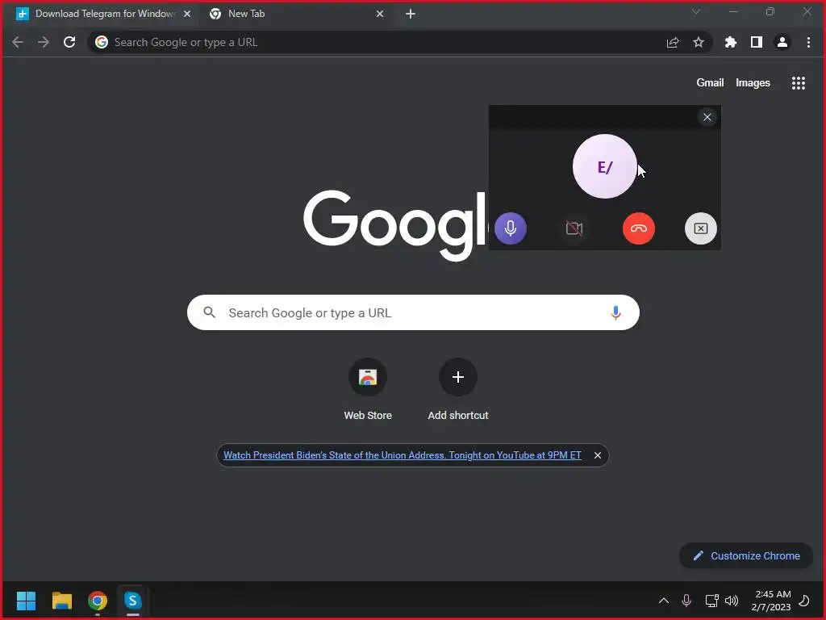
Task: Click the Google search box
Action: pyautogui.click(x=413, y=312)
